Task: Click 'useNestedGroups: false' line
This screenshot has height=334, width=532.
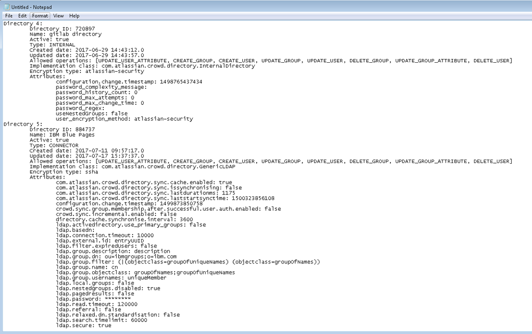Action: point(92,113)
